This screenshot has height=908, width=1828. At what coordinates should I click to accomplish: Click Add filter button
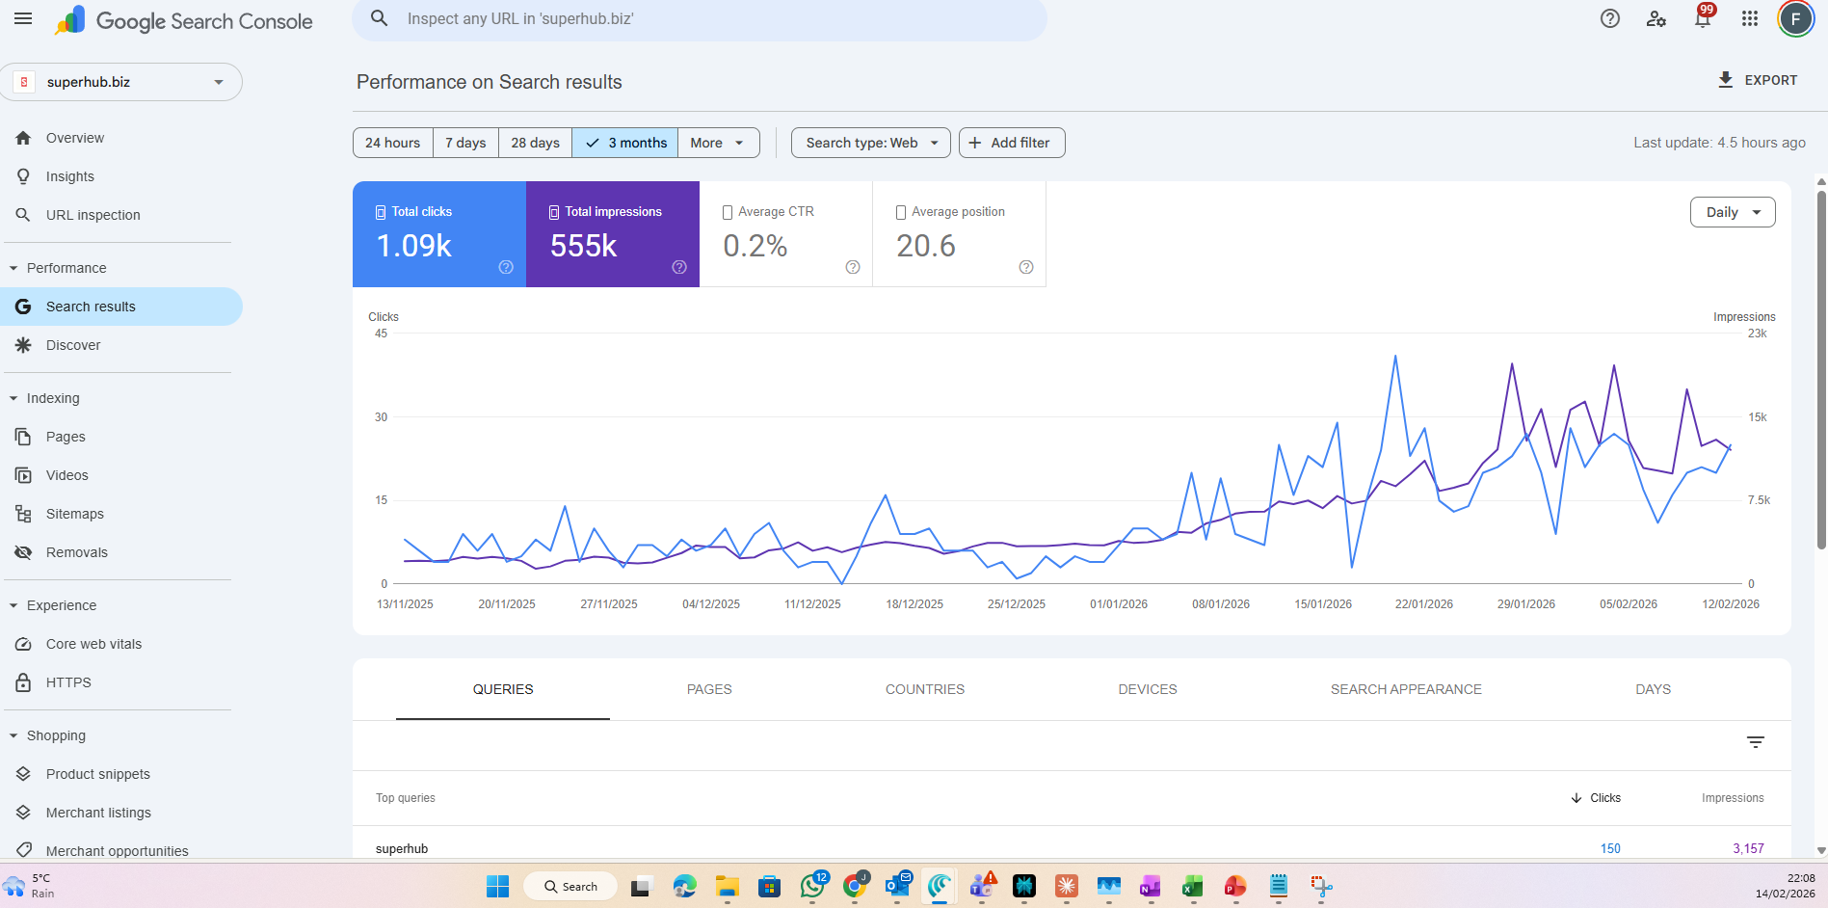1012,143
